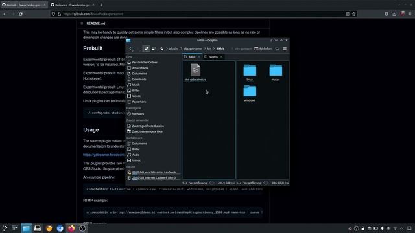Open the KDE application launcher

point(5,228)
